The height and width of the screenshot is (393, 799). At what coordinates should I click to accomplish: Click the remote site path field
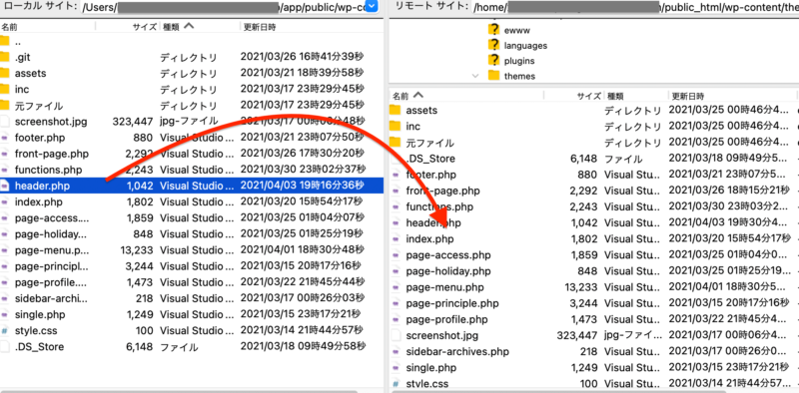pos(635,7)
